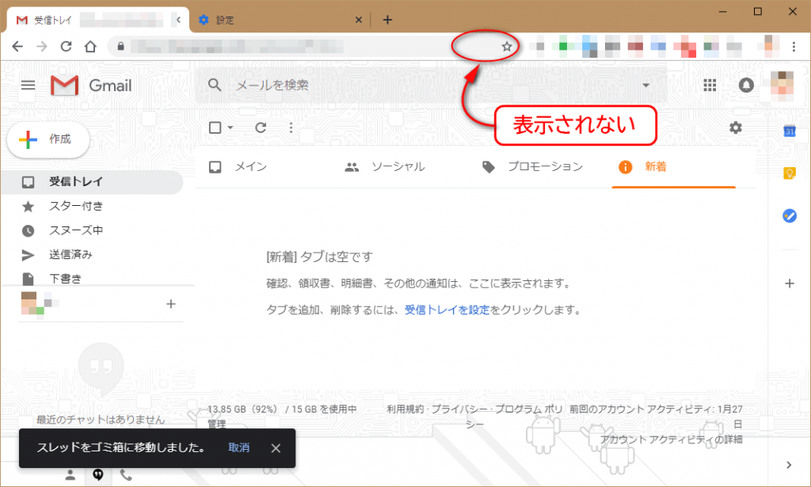
Task: Open Google Tasks in side panel
Action: (x=789, y=215)
